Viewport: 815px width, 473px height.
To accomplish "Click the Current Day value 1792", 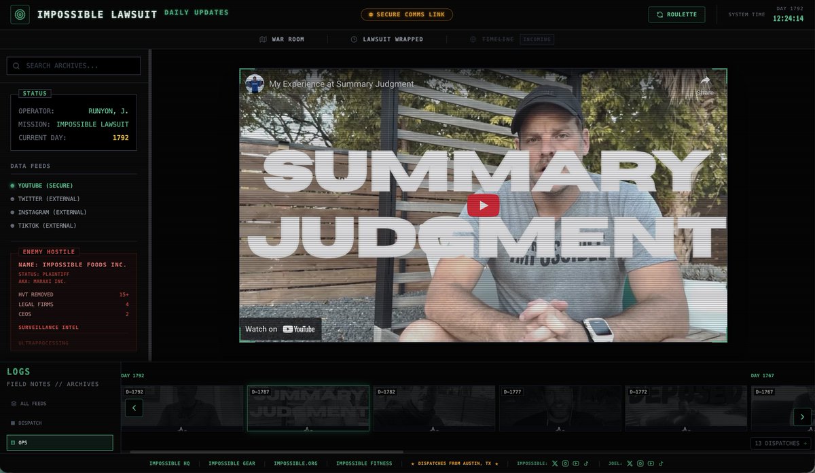I will pyautogui.click(x=120, y=138).
